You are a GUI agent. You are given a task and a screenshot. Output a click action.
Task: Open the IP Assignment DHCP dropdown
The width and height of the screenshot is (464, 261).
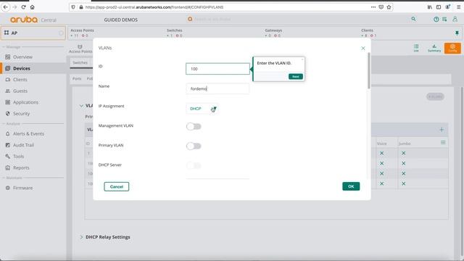[202, 109]
